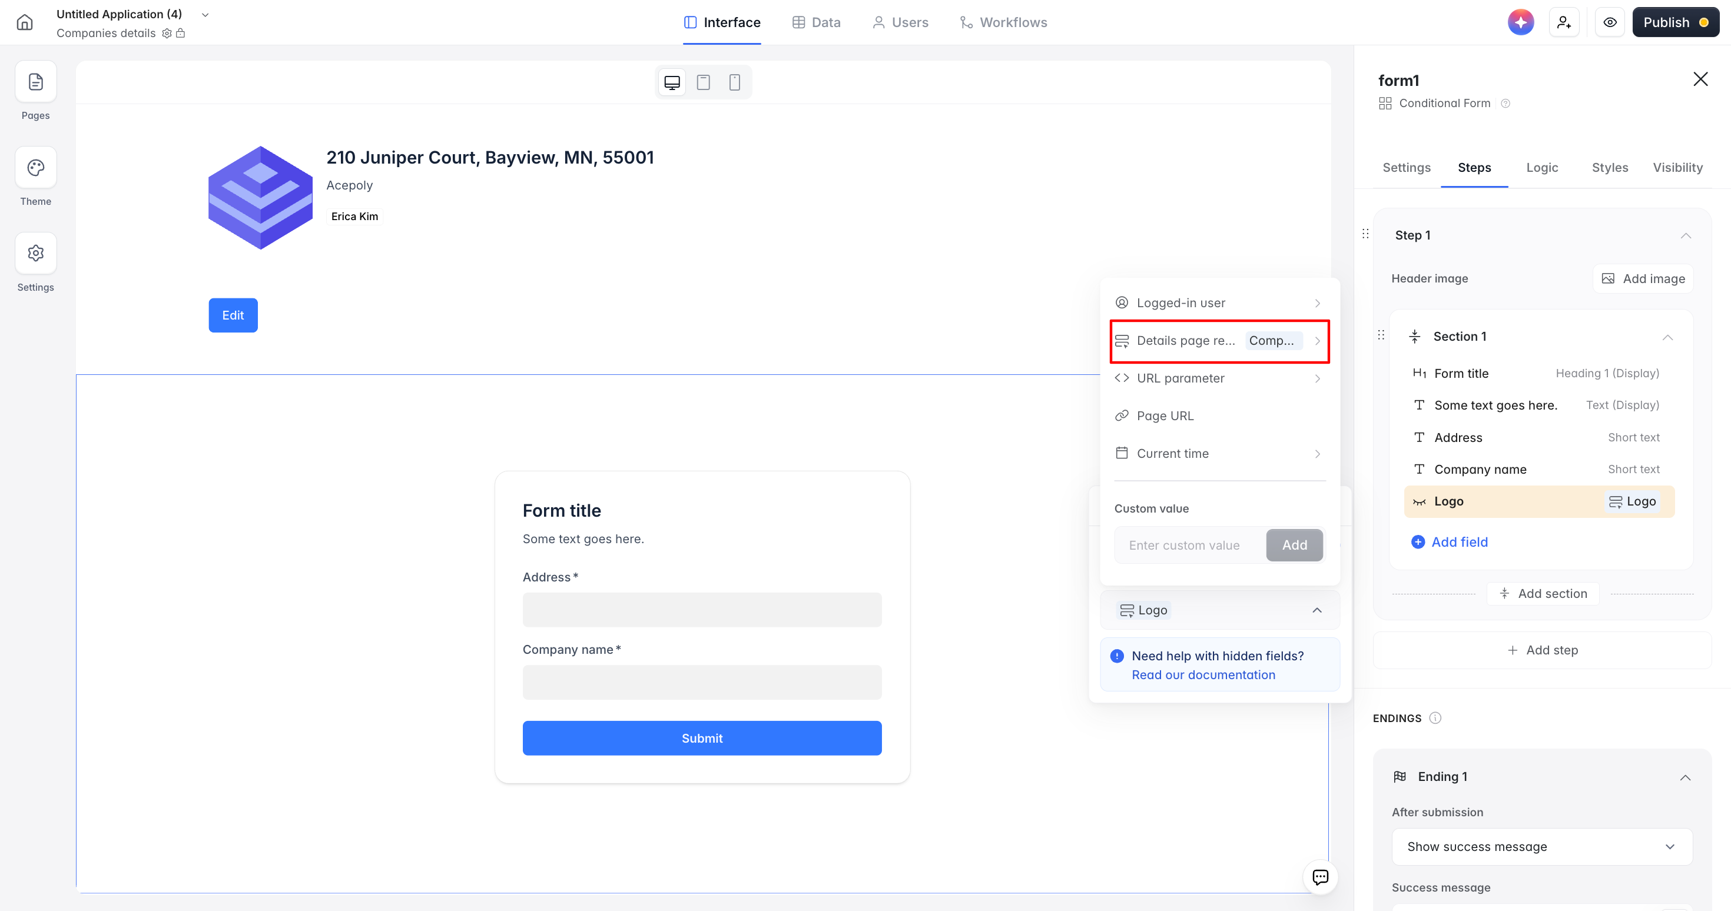Click the home icon
The width and height of the screenshot is (1731, 911).
[25, 22]
